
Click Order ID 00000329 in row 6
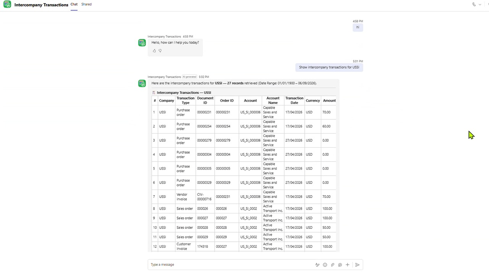pyautogui.click(x=223, y=183)
